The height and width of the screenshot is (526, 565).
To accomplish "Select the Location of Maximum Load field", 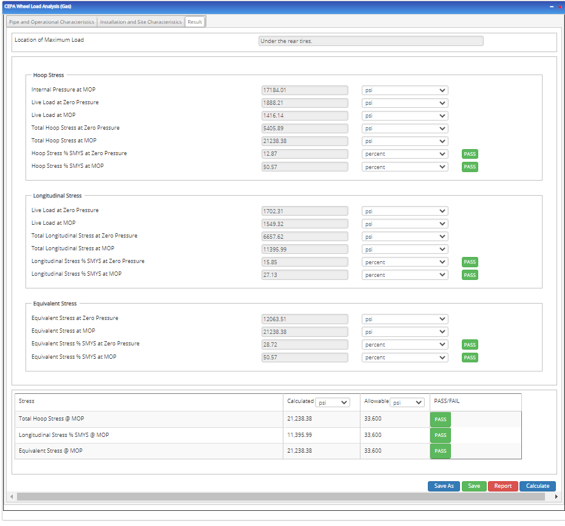I will pyautogui.click(x=370, y=41).
